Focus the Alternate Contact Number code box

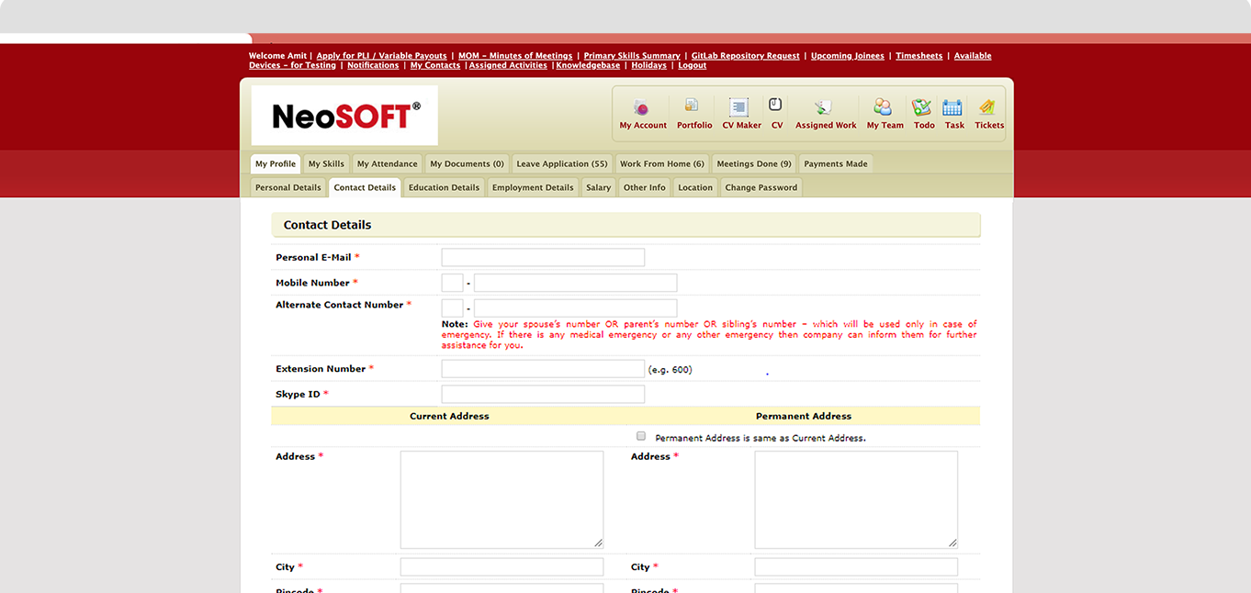tap(452, 308)
